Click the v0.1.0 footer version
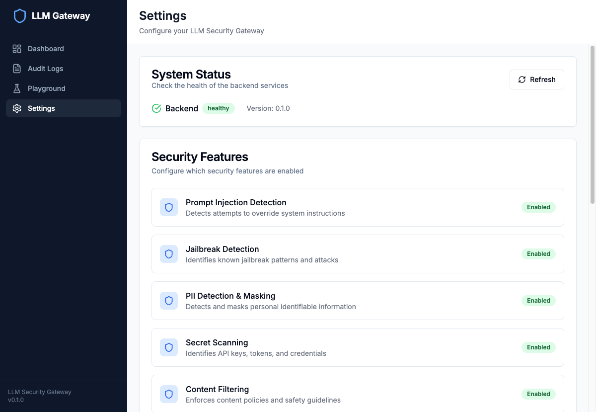This screenshot has width=596, height=412. (x=16, y=400)
